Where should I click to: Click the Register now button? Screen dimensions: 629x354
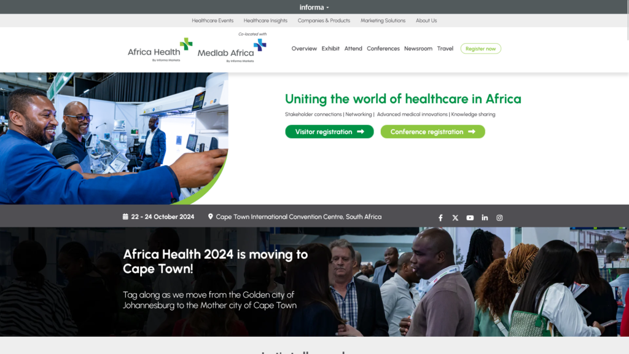click(x=480, y=49)
